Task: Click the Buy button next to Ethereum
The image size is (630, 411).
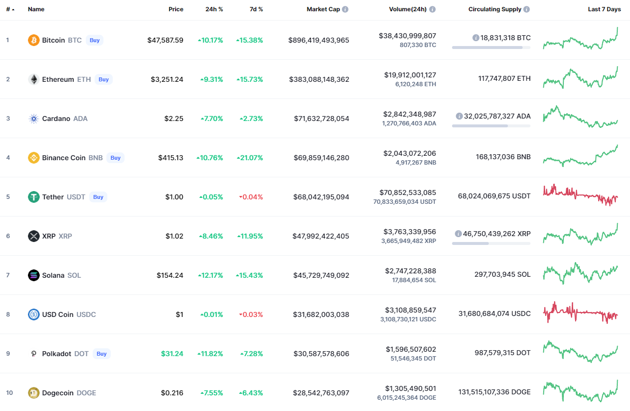Action: tap(103, 79)
